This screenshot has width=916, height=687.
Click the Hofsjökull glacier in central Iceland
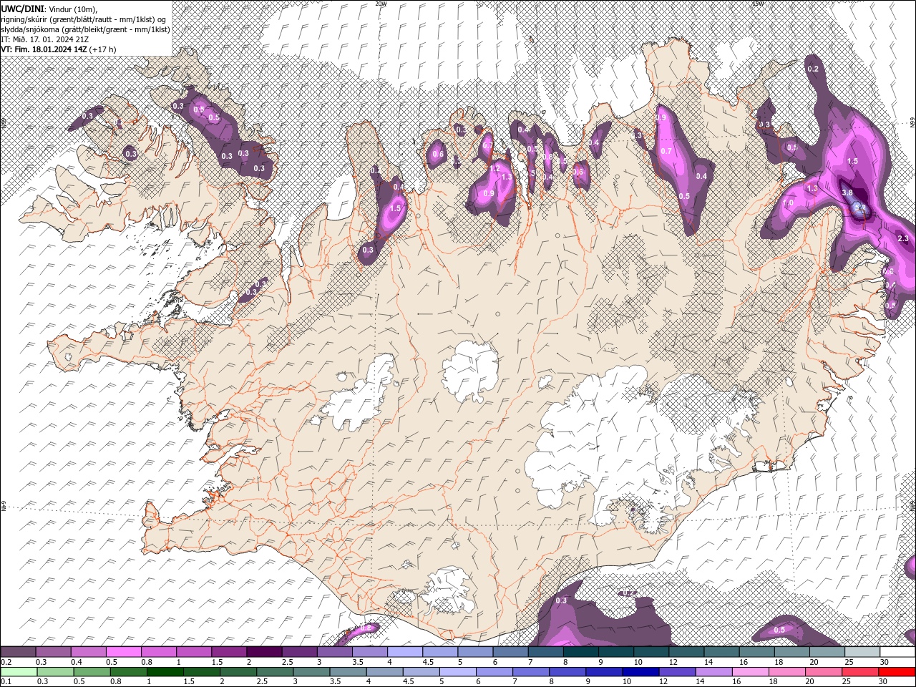(471, 371)
